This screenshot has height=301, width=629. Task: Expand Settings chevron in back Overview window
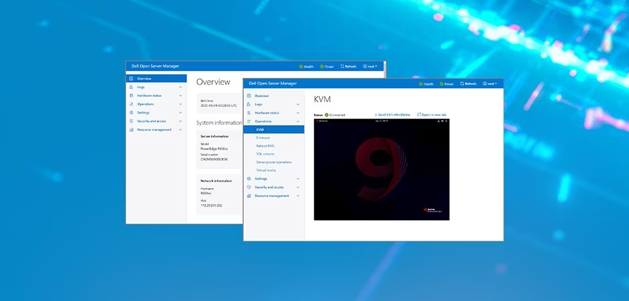click(x=180, y=112)
